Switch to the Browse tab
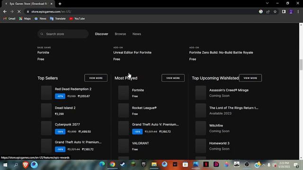 [120, 34]
